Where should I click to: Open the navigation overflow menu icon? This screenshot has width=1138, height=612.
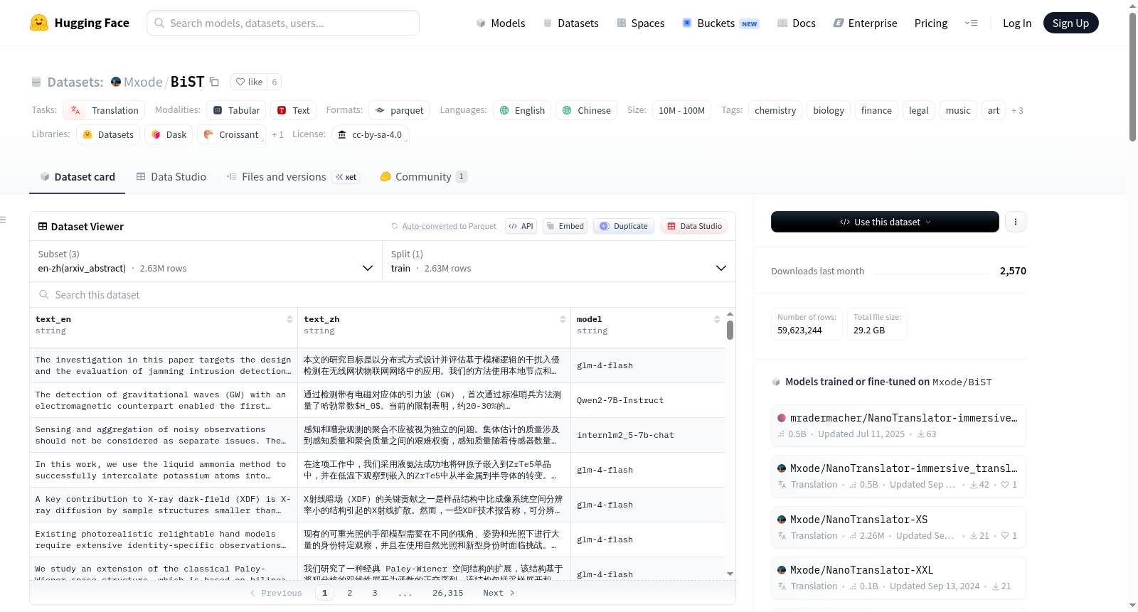(x=971, y=23)
